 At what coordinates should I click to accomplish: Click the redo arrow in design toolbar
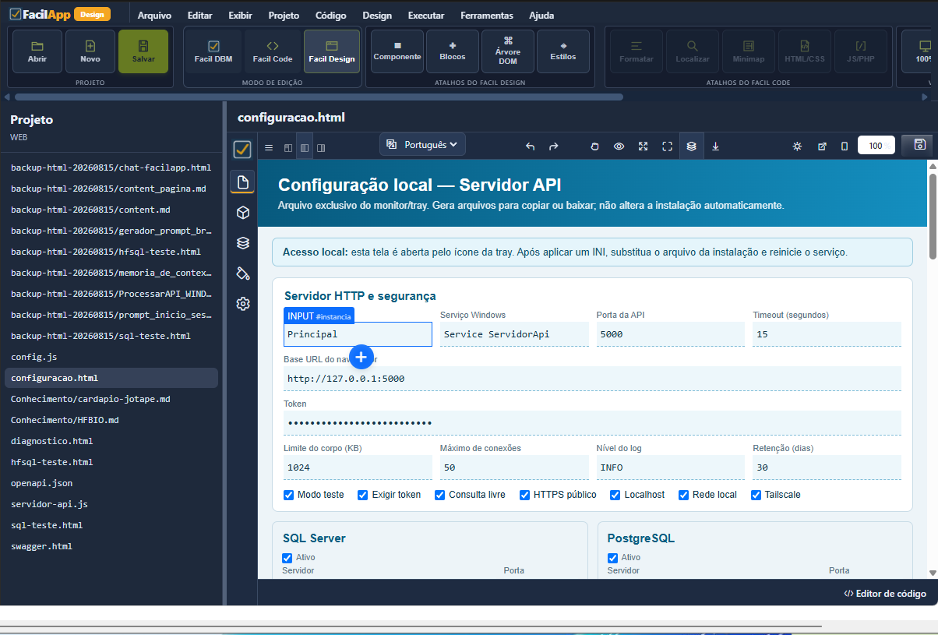(x=554, y=146)
